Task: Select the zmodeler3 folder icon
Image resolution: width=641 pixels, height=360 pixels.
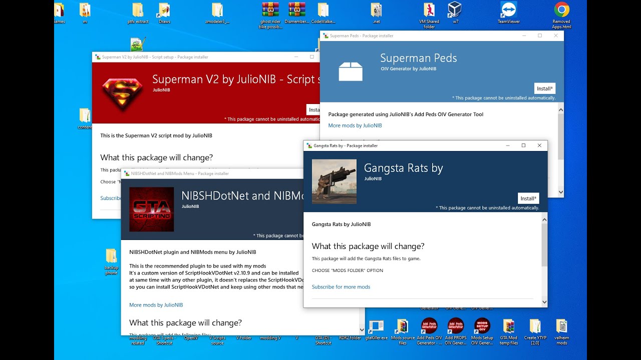Action: tap(217, 13)
